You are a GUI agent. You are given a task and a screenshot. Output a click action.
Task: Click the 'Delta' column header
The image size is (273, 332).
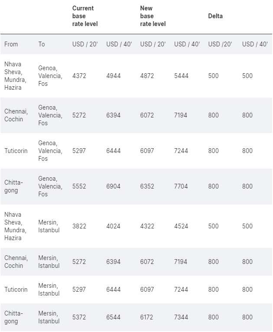click(x=215, y=16)
